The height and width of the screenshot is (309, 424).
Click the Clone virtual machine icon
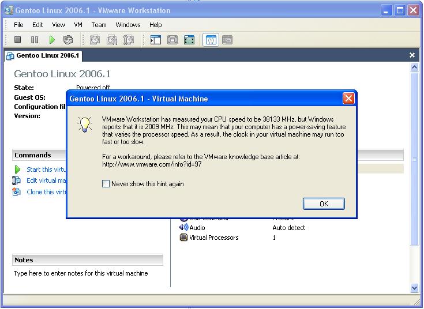point(16,191)
